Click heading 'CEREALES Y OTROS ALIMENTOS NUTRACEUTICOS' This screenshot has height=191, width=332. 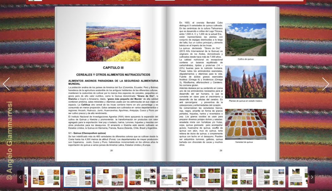coord(113,75)
